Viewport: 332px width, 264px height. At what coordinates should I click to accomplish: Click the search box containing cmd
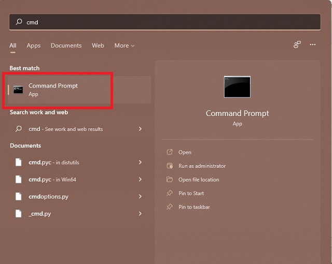point(165,22)
